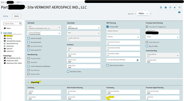Click the Search Fields input box
This screenshot has height=101, width=184.
click(x=13, y=23)
